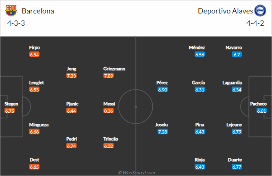
Task: Click the WhoScored.com watermark
Action: click(x=136, y=173)
